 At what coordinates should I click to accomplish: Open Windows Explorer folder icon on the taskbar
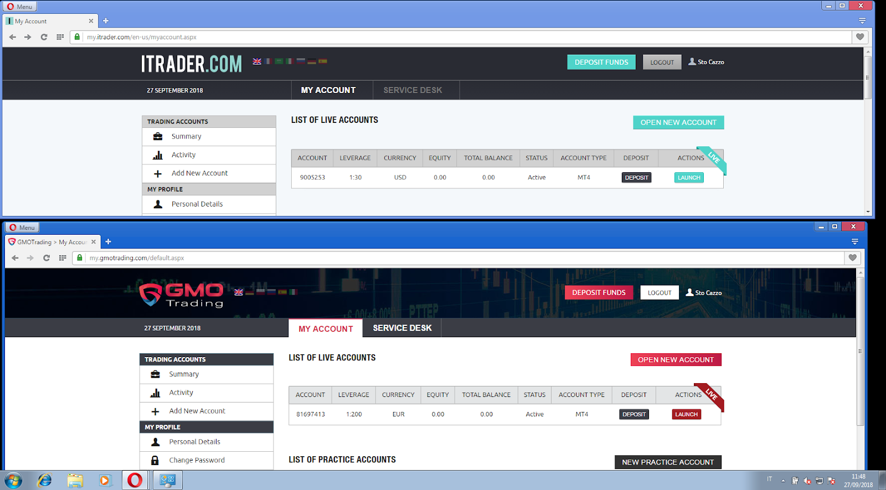[x=75, y=480]
